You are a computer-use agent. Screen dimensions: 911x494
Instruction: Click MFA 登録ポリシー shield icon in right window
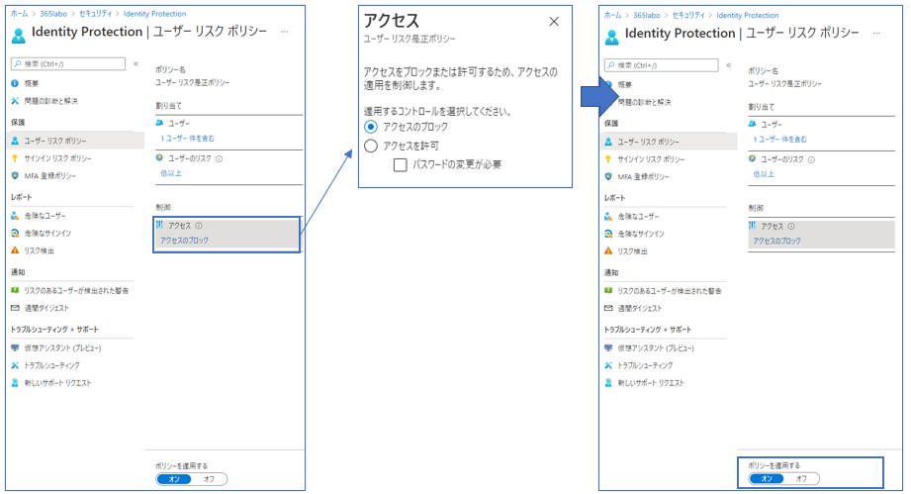coord(608,176)
